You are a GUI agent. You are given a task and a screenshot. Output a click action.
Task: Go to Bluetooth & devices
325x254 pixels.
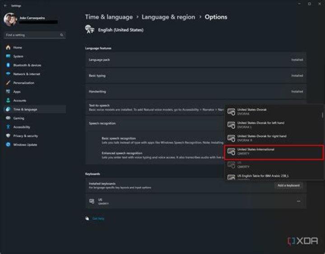coord(35,65)
